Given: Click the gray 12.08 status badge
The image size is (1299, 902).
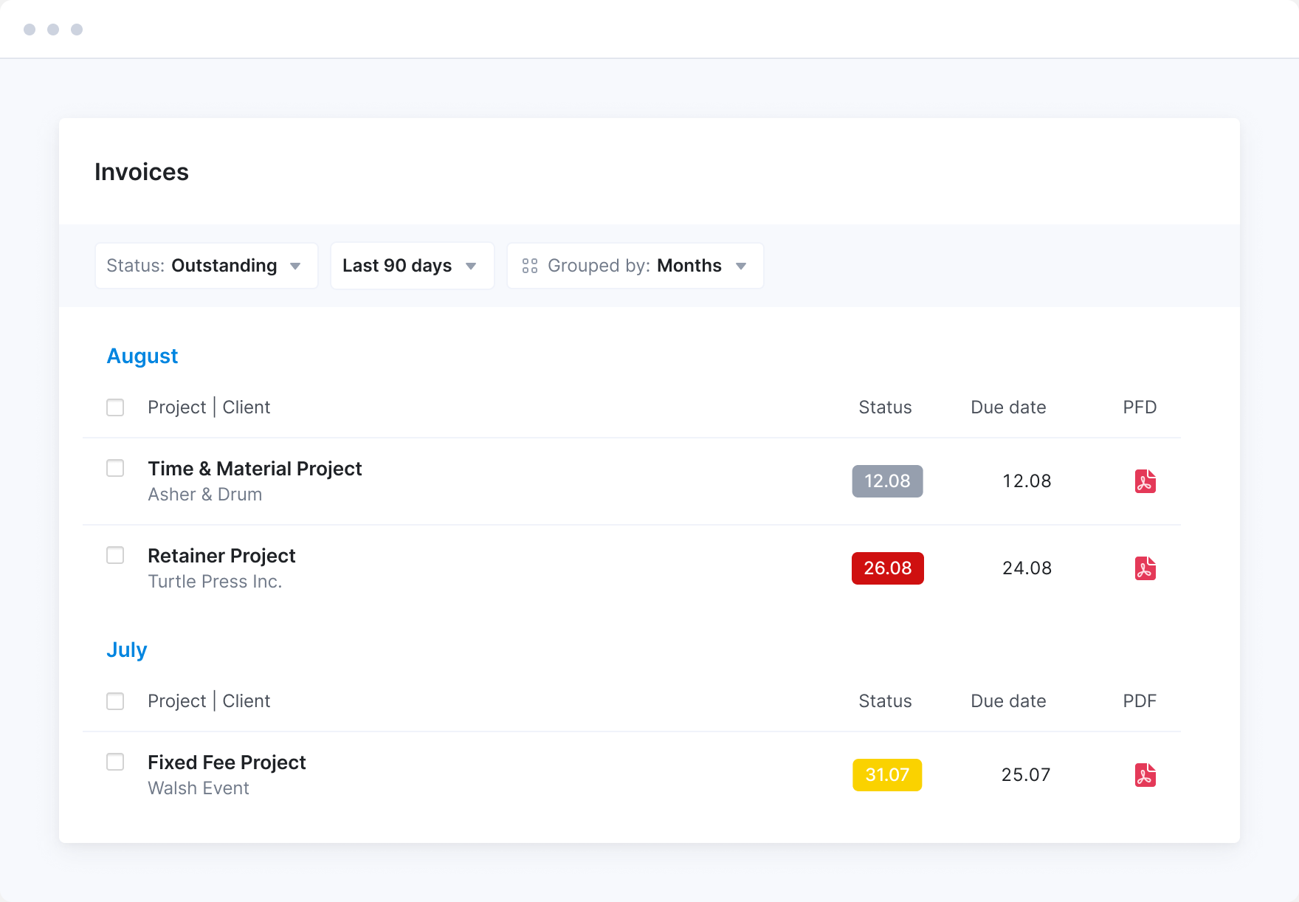Looking at the screenshot, I should tap(887, 481).
